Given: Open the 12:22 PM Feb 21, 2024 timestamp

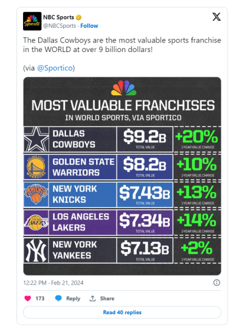Looking at the screenshot, I should click(x=53, y=283).
